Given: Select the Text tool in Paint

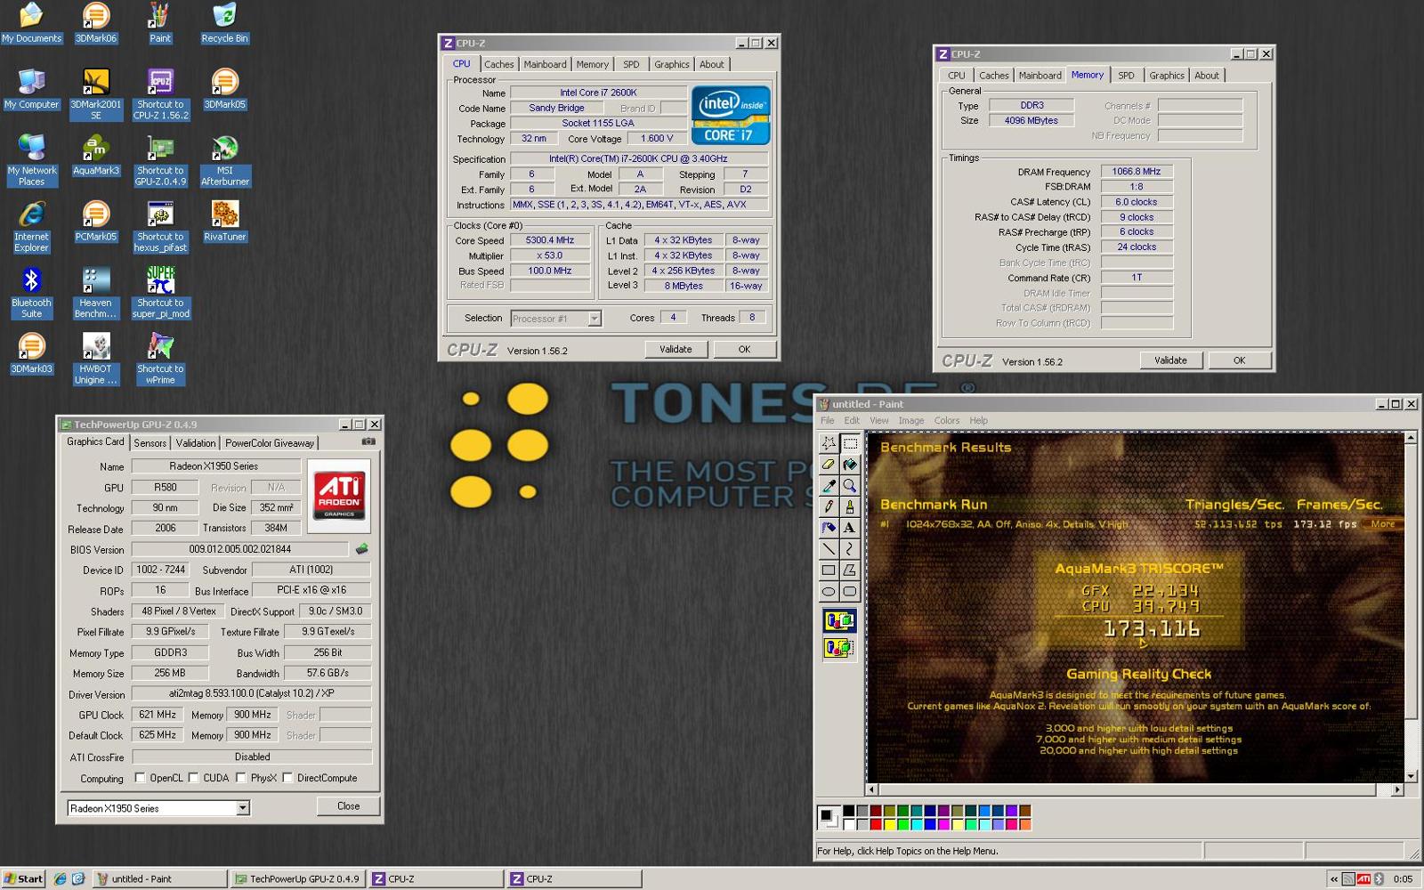Looking at the screenshot, I should coord(850,528).
